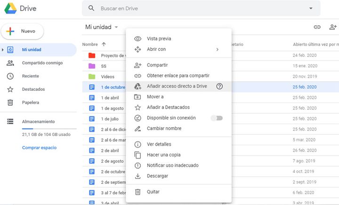Open the Abrir con submenu chevron
Screen dimensions: 339x205
(218, 49)
